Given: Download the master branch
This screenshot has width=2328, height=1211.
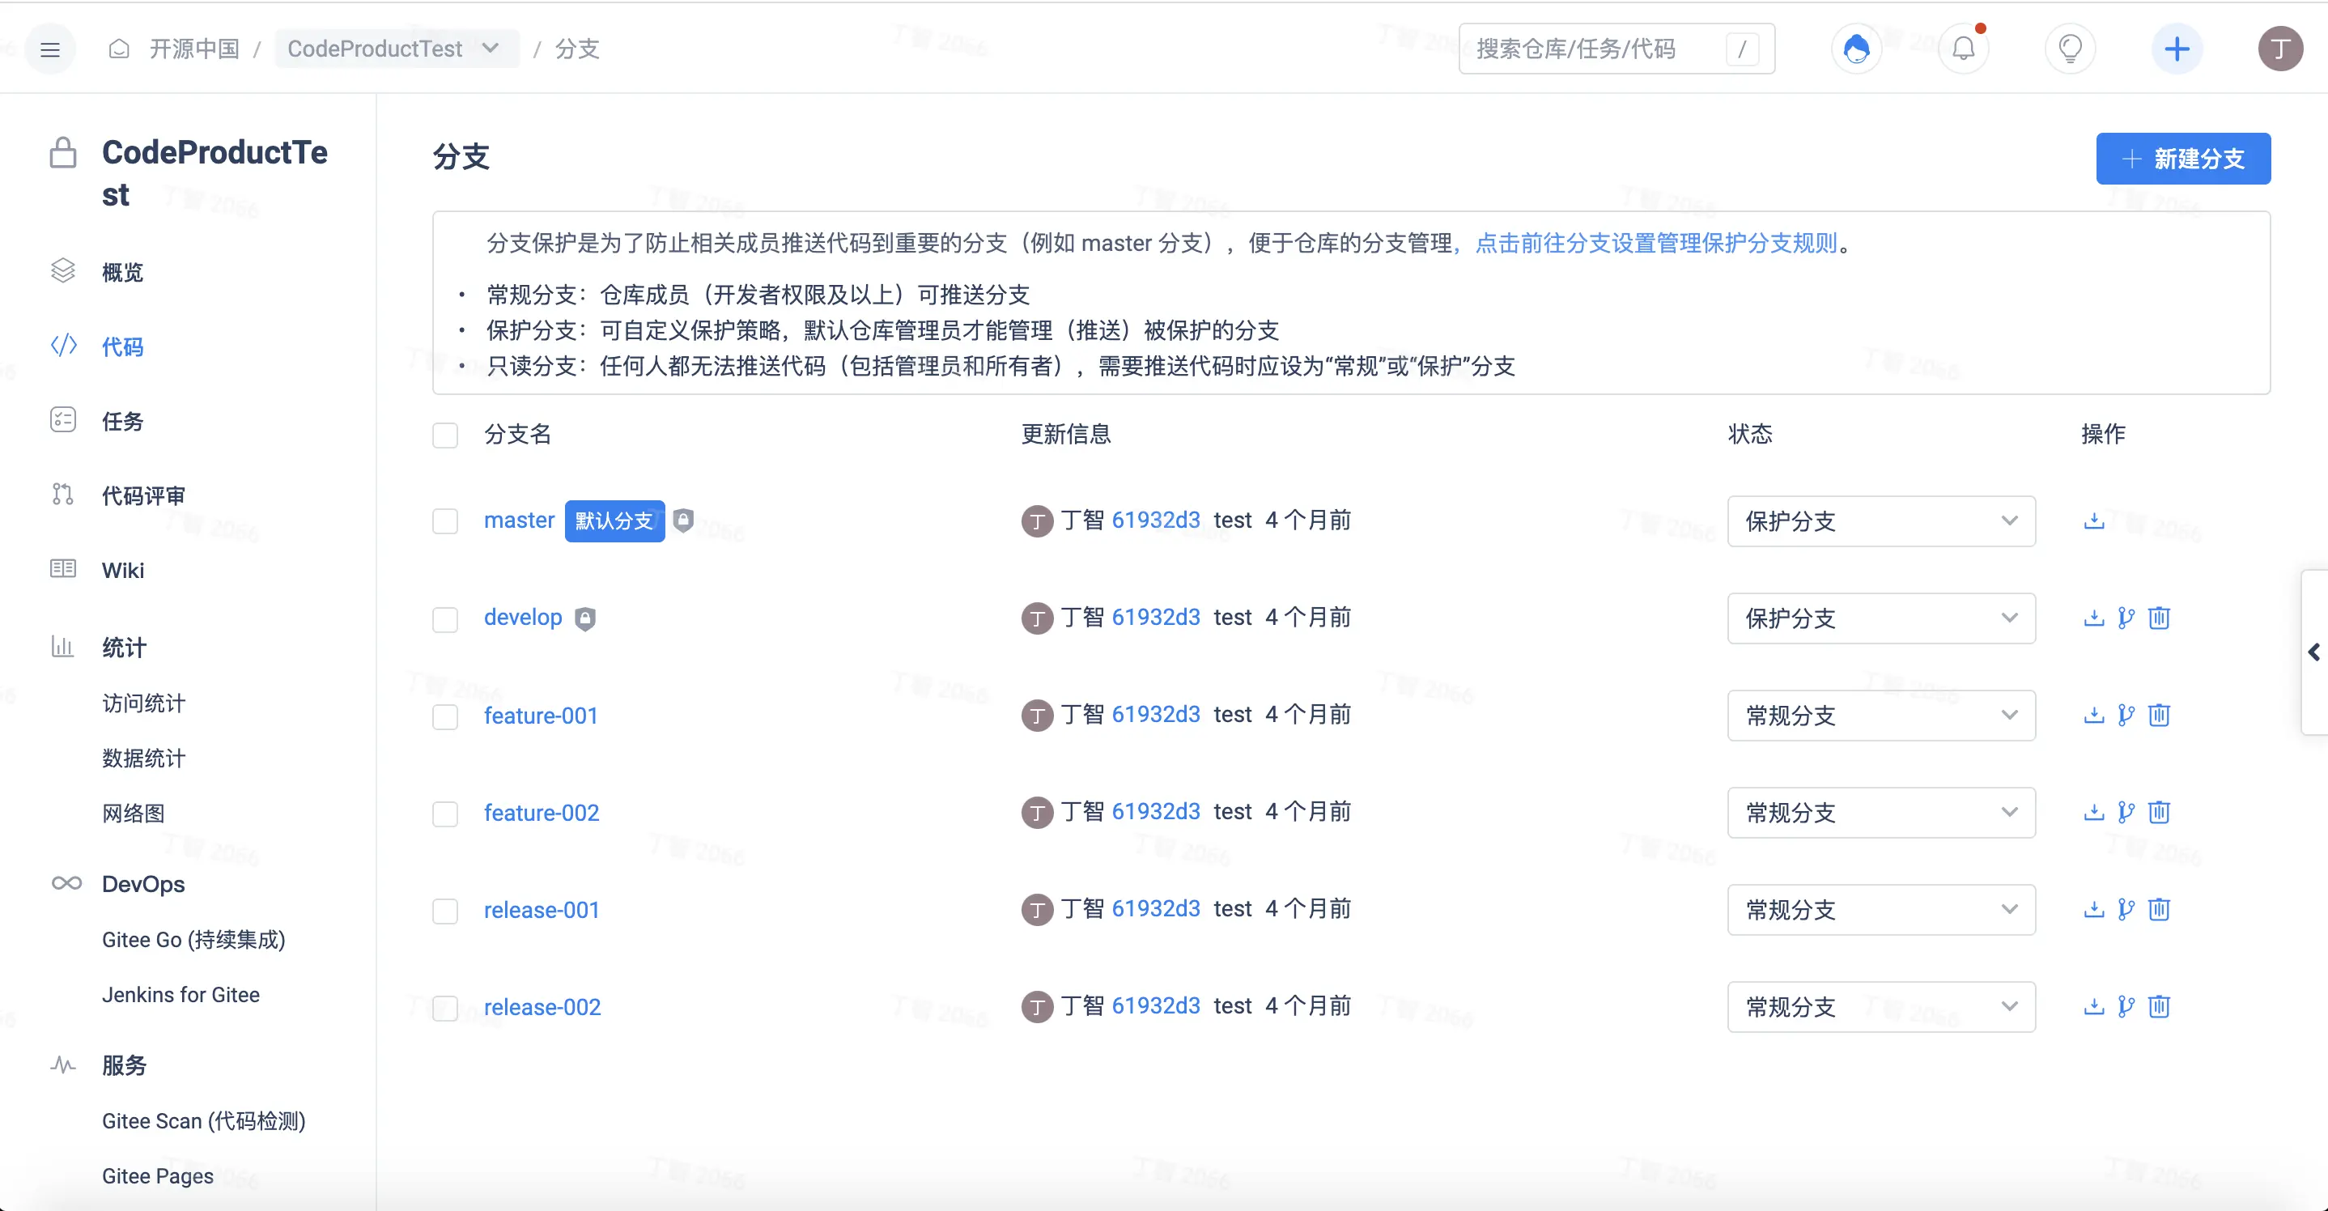Looking at the screenshot, I should coord(2094,521).
